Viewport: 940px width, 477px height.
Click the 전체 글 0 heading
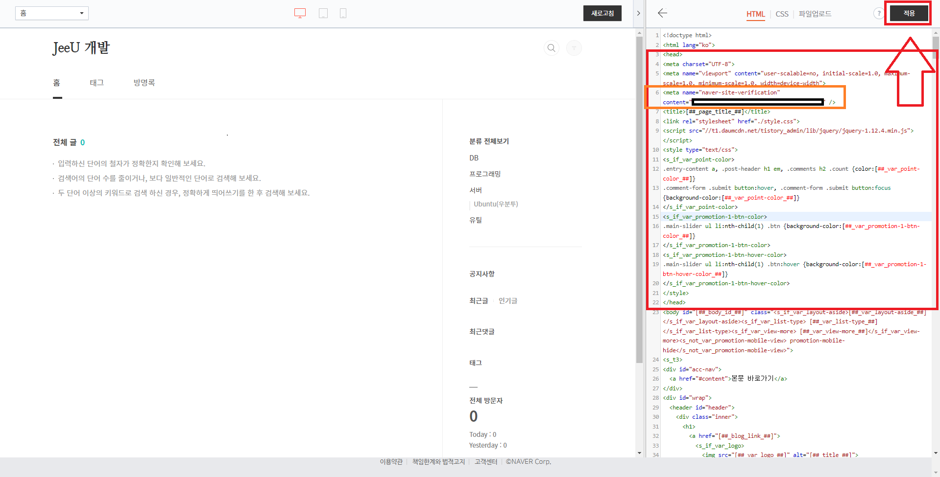pyautogui.click(x=69, y=142)
